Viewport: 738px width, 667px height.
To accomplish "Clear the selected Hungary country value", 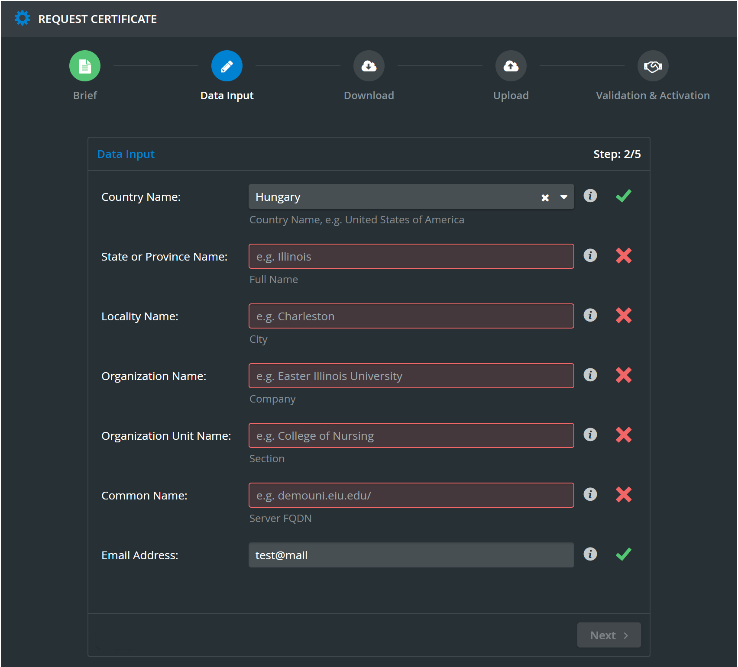I will pyautogui.click(x=545, y=198).
